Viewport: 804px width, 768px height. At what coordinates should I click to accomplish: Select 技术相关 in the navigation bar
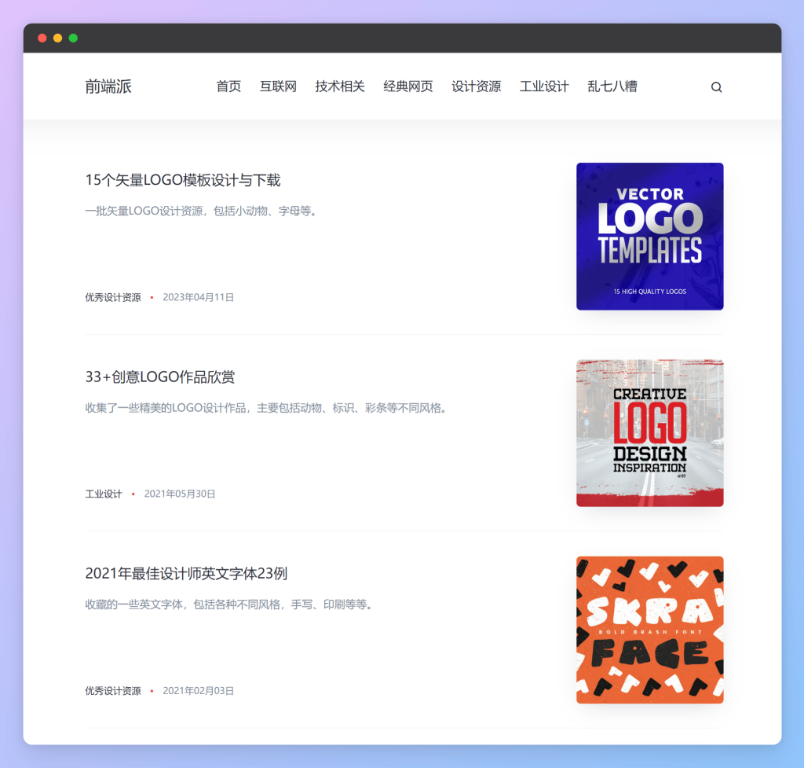[x=340, y=86]
